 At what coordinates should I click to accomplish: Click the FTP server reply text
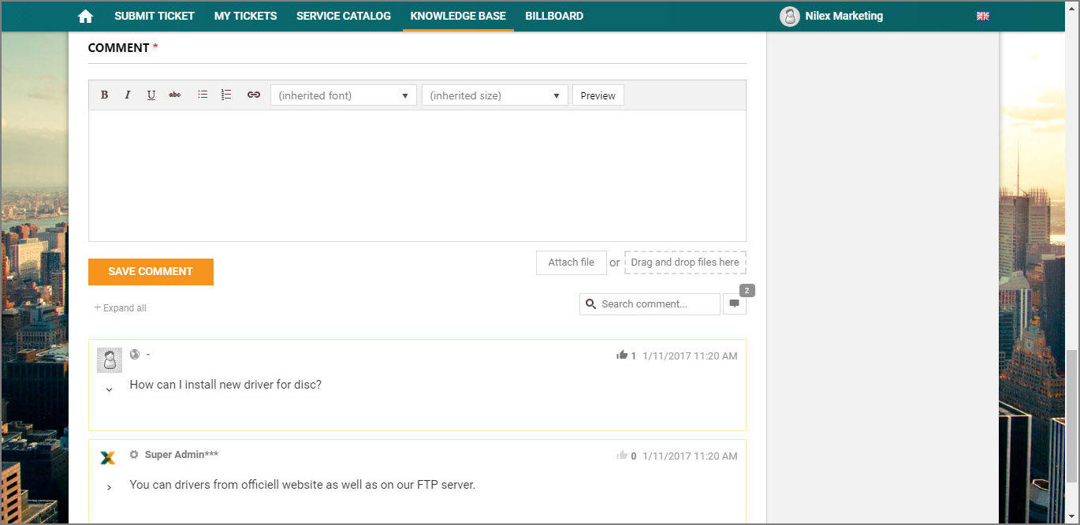click(303, 485)
